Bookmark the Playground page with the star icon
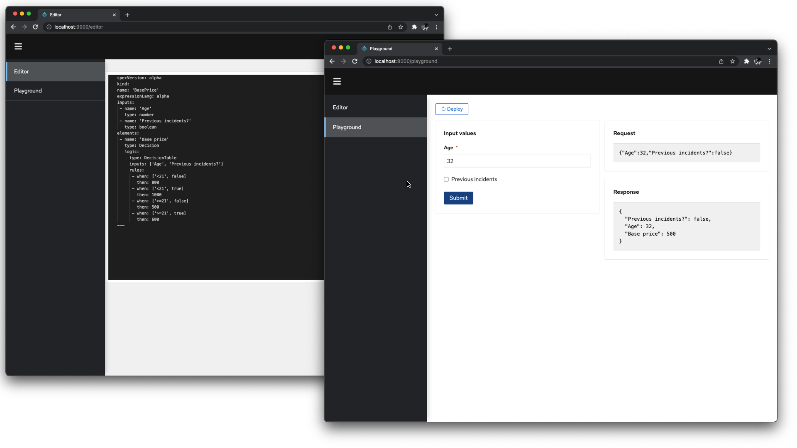This screenshot has height=448, width=797. click(733, 61)
